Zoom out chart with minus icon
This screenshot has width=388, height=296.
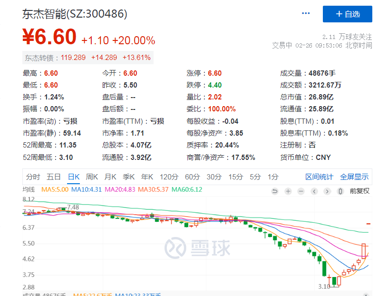tap(301, 191)
